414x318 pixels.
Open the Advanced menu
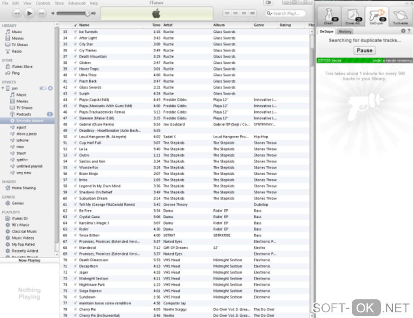pos(77,3)
